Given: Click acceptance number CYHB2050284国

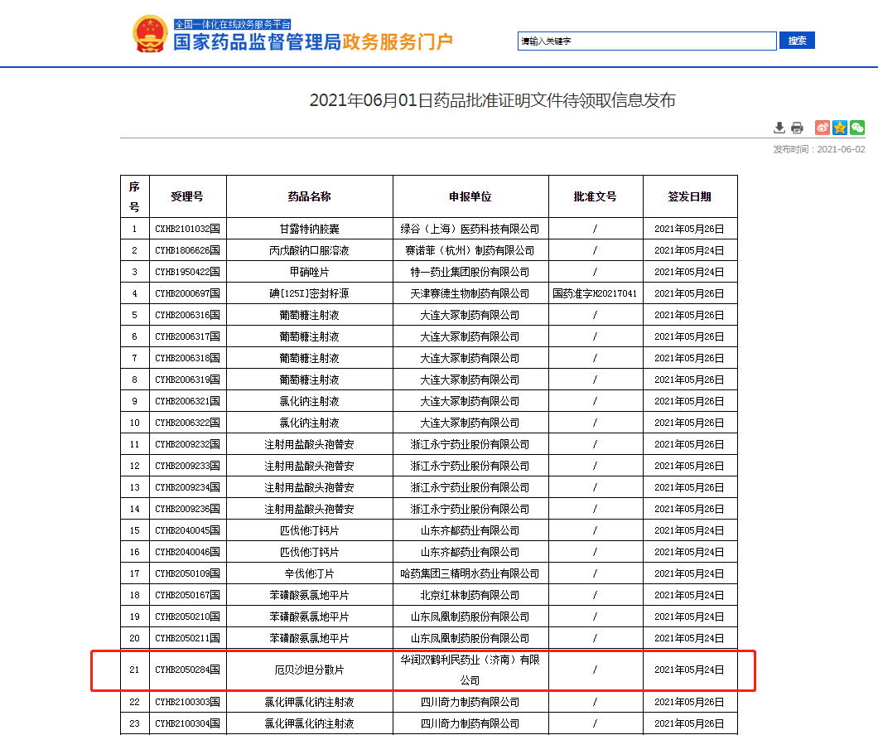Looking at the screenshot, I should click(187, 670).
